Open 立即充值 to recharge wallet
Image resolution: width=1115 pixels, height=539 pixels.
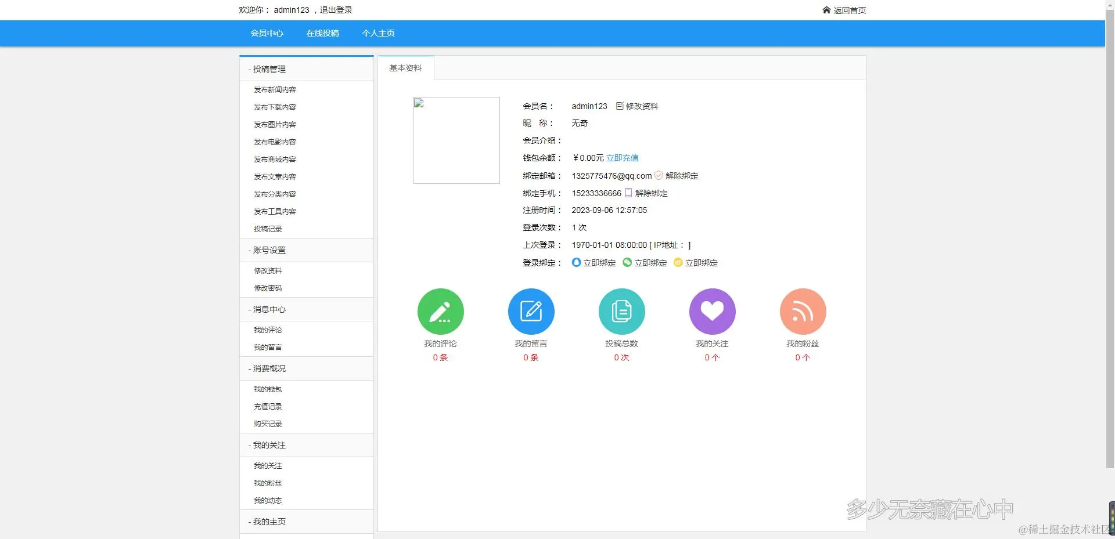click(622, 157)
